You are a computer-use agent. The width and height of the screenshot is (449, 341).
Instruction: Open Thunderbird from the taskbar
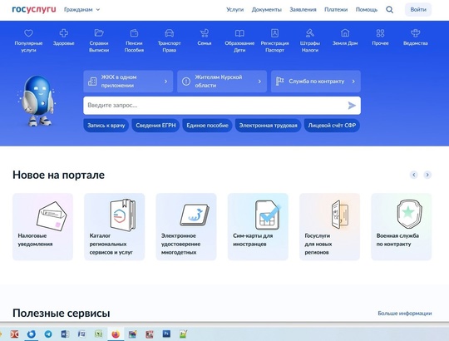32,334
